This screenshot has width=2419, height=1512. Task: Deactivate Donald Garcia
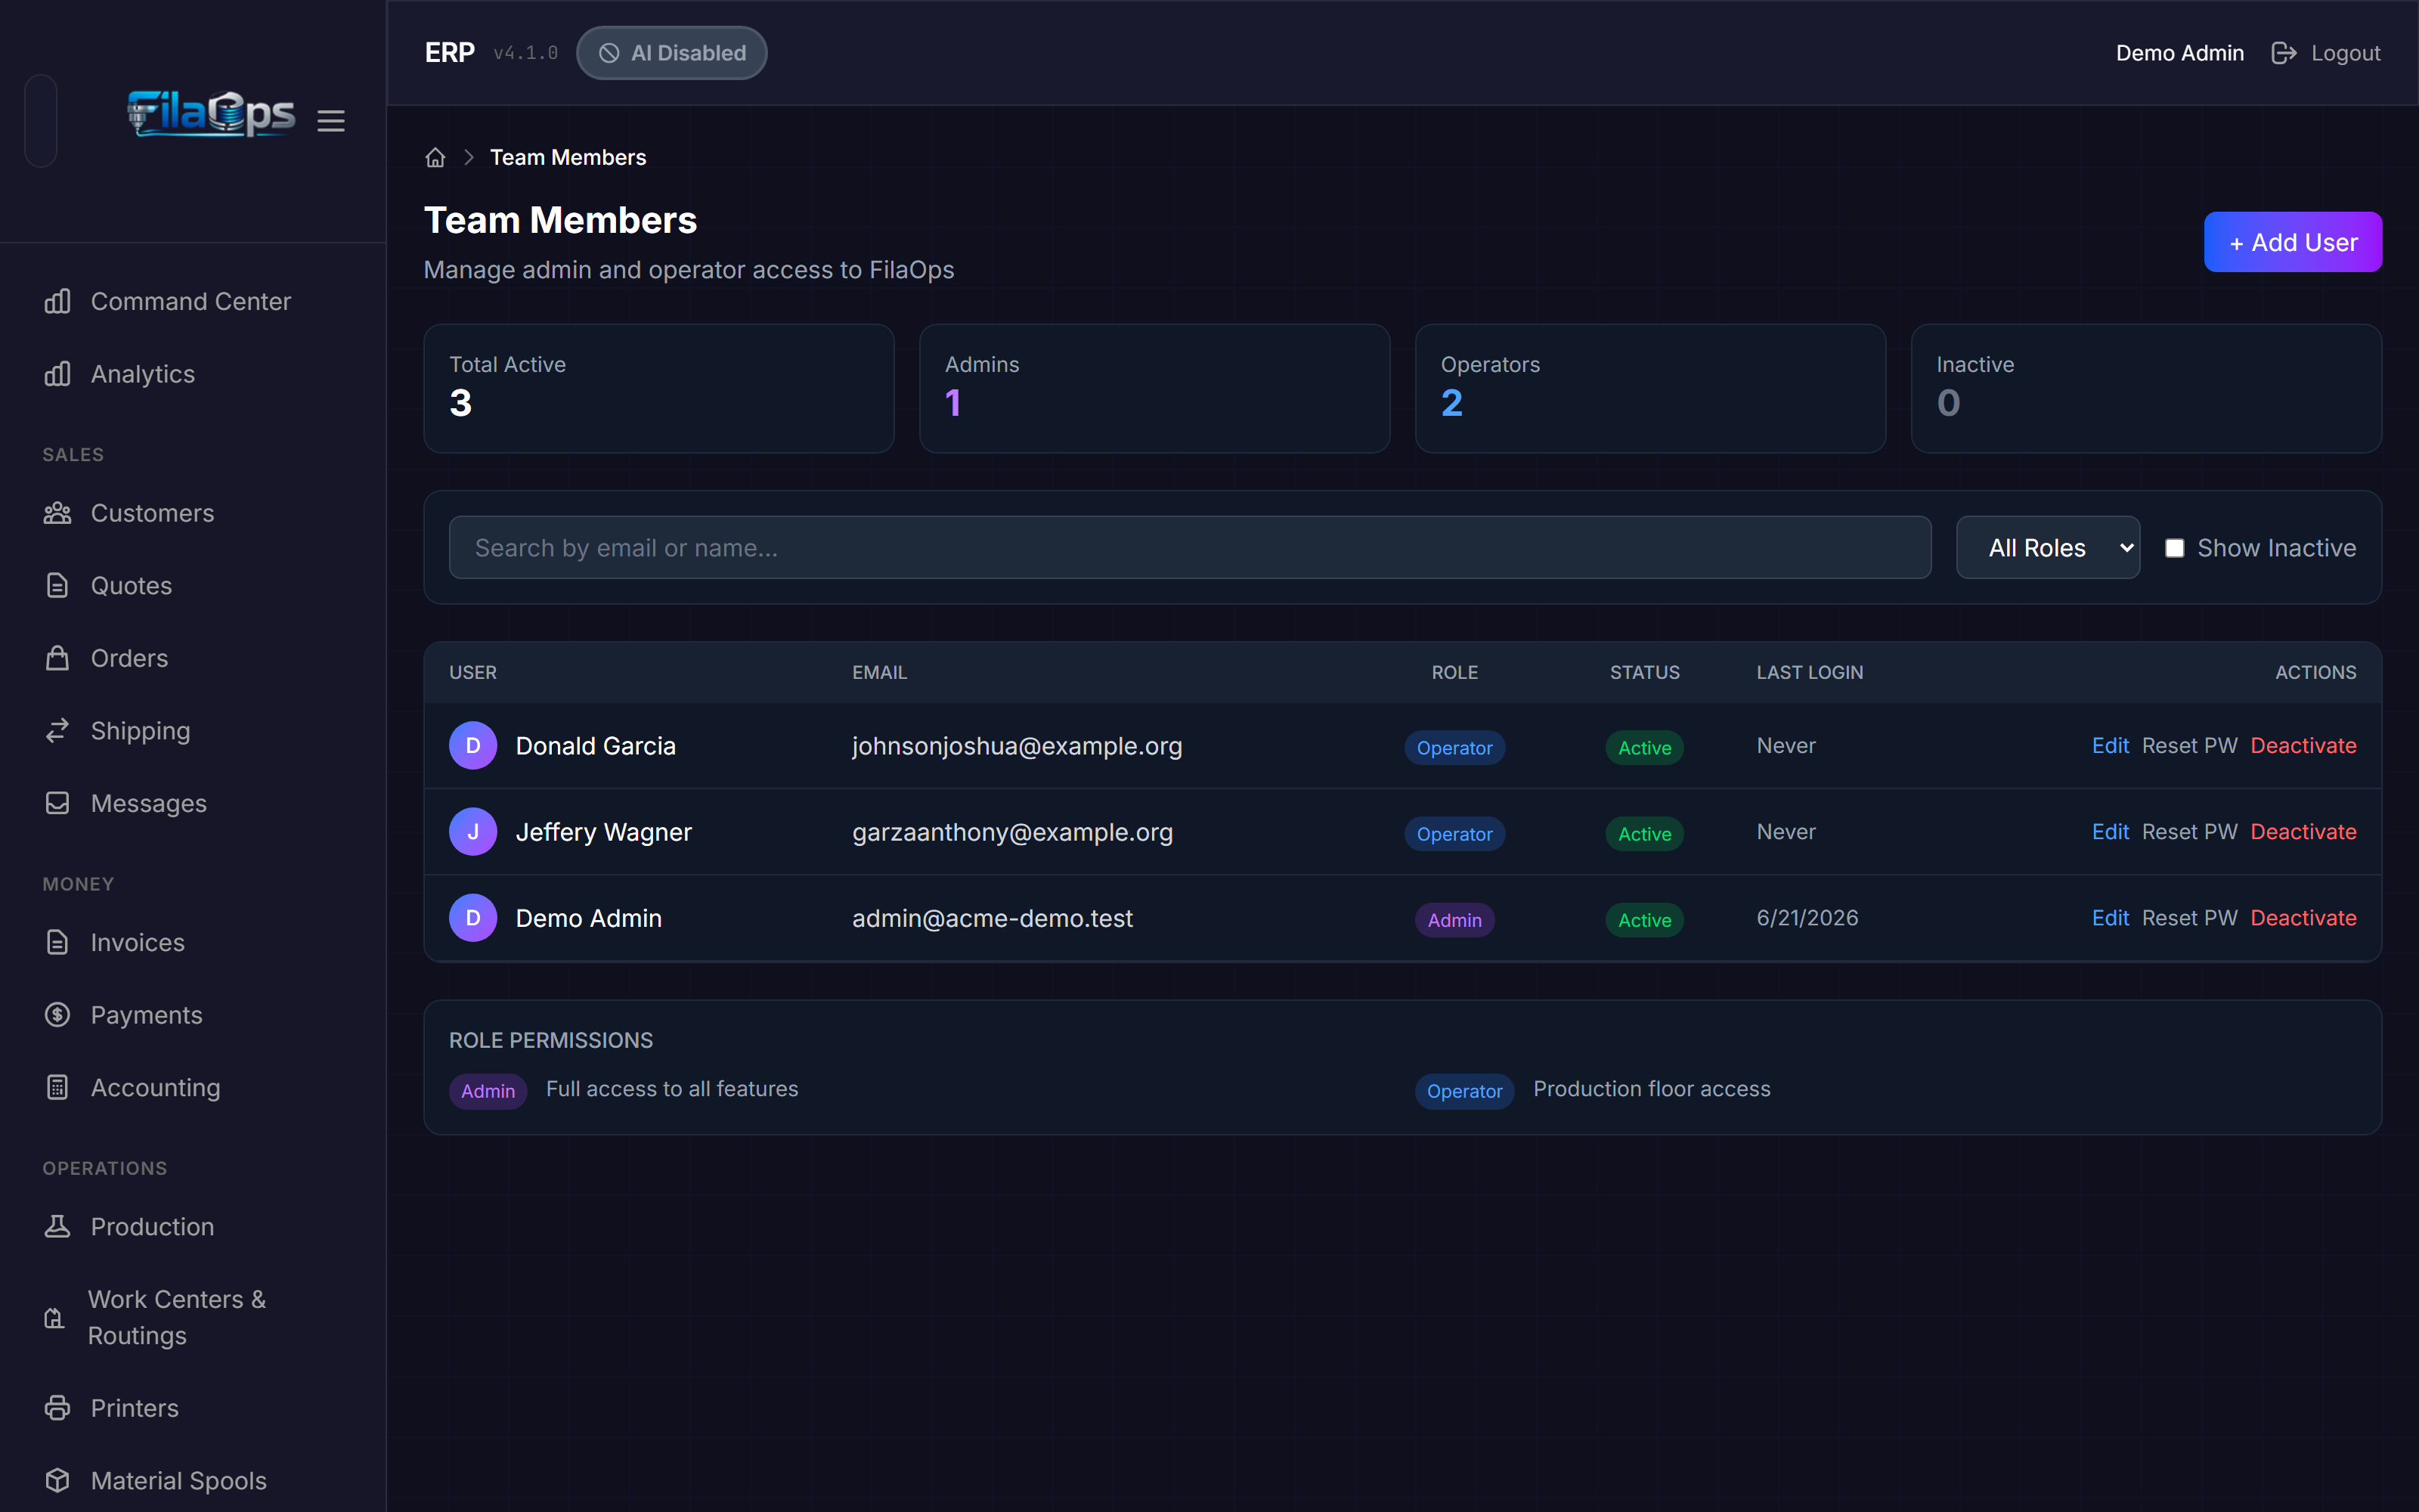(x=2303, y=746)
